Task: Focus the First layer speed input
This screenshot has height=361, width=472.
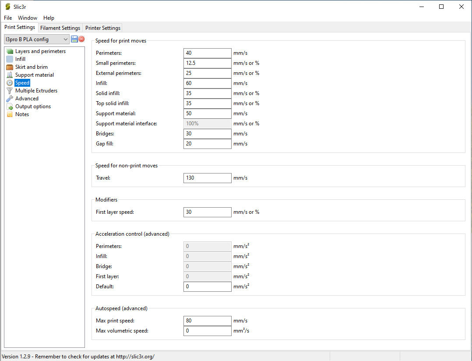Action: coord(207,212)
